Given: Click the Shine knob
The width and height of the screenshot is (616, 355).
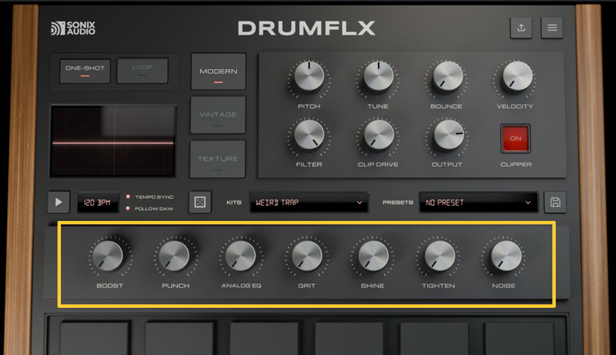Looking at the screenshot, I should pos(373,256).
